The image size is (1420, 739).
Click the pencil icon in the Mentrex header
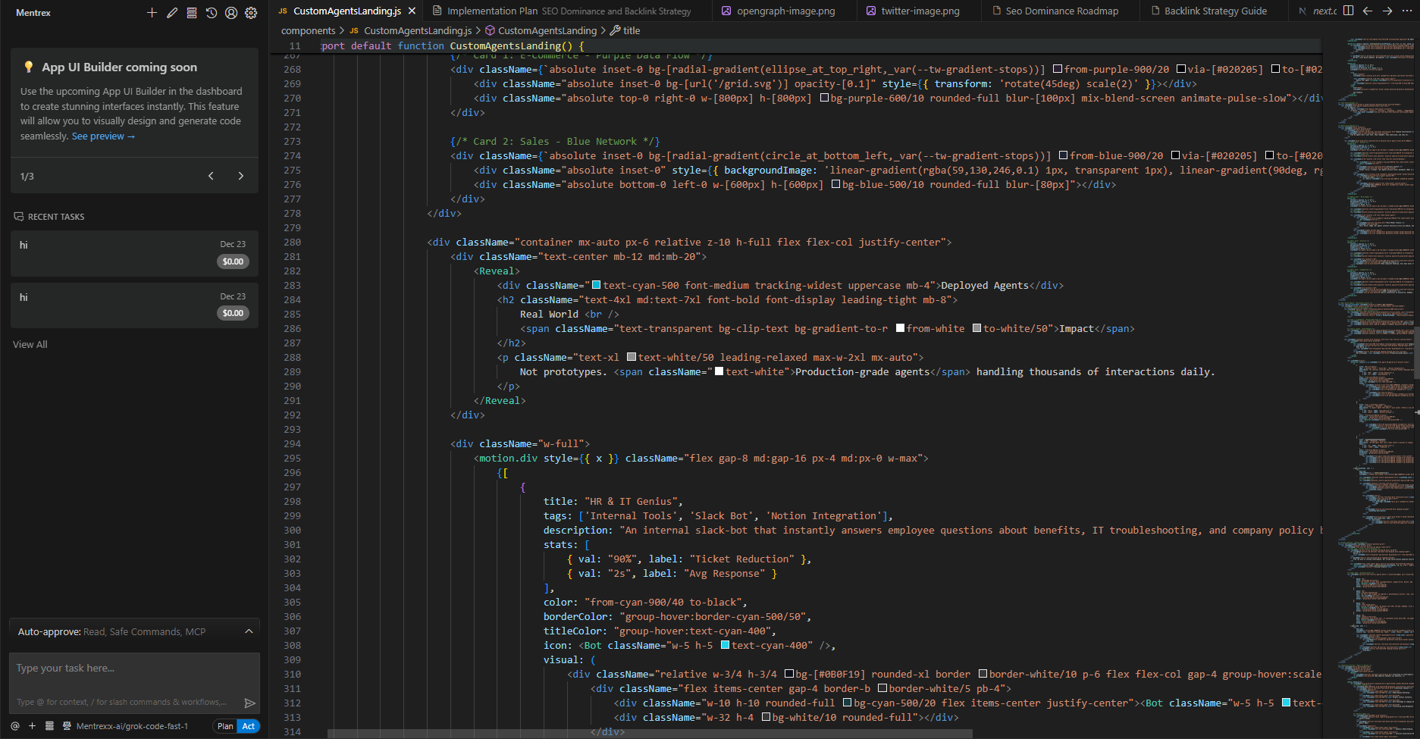pos(172,13)
